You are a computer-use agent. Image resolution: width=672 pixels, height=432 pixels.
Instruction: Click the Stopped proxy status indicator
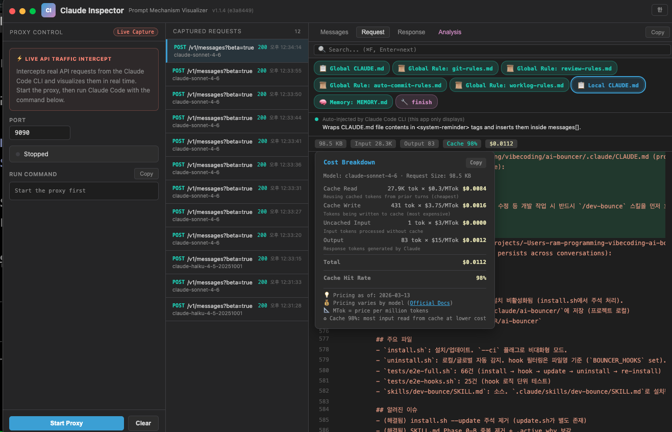coord(83,154)
